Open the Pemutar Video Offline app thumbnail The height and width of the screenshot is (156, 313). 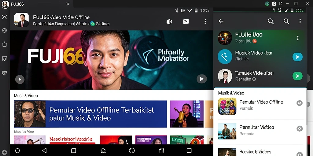pos(227,106)
